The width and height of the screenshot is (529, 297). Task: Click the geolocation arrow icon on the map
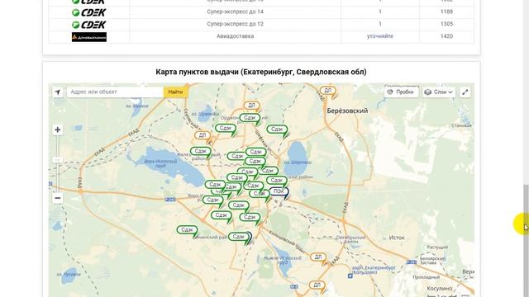(x=58, y=92)
